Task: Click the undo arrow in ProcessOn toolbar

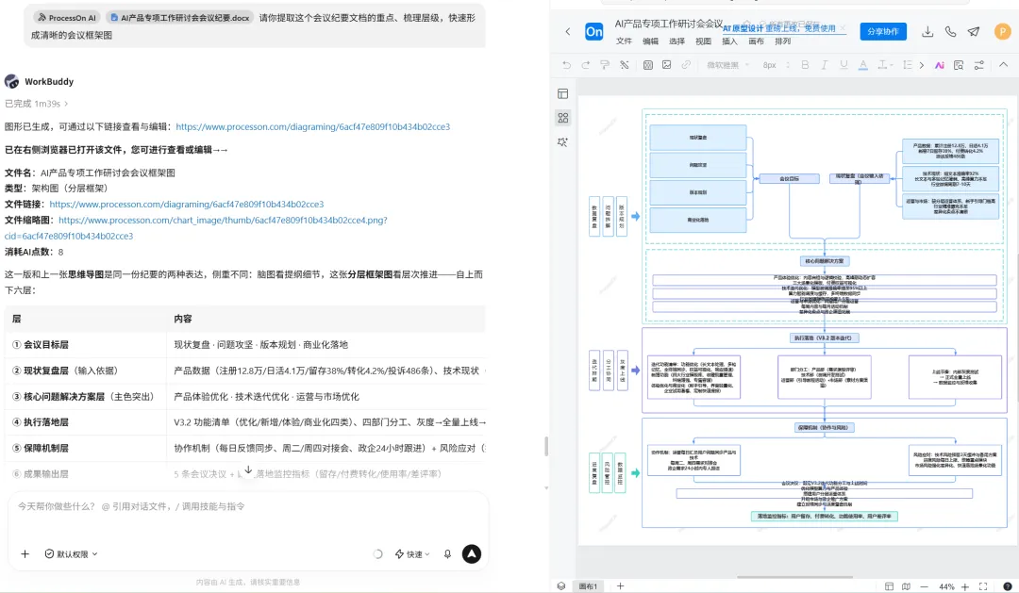Action: tap(566, 65)
